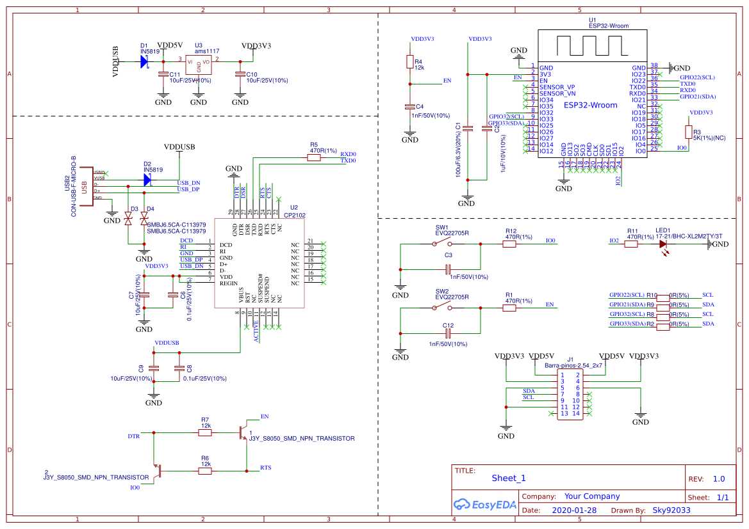Select the NPN transistor connected to IO0
Screen dimensions: 749x529
[158, 471]
